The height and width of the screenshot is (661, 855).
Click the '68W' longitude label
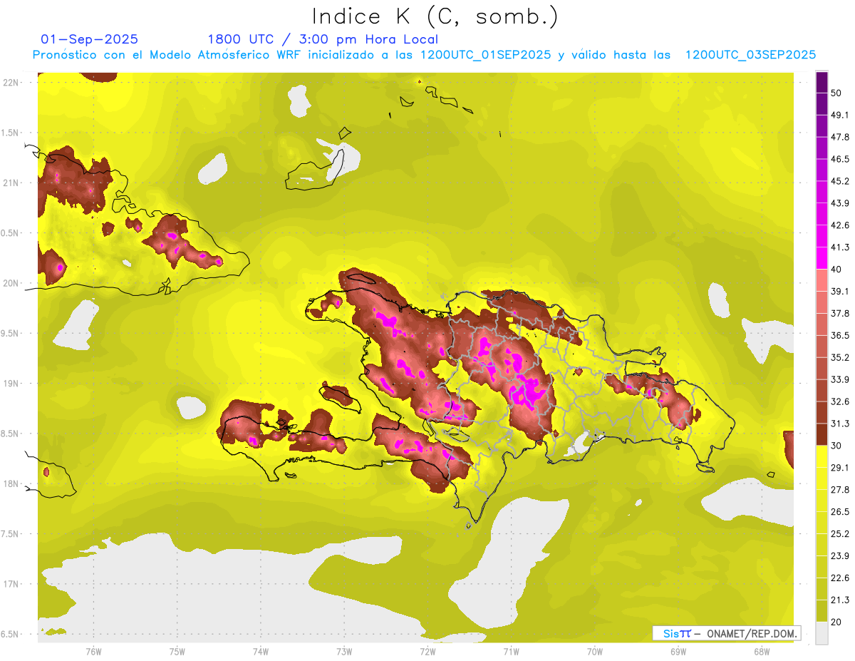(762, 651)
